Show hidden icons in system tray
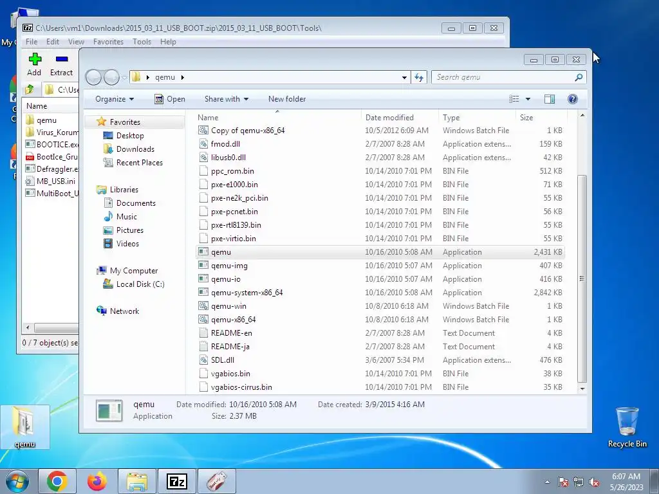This screenshot has width=659, height=494. (x=547, y=482)
